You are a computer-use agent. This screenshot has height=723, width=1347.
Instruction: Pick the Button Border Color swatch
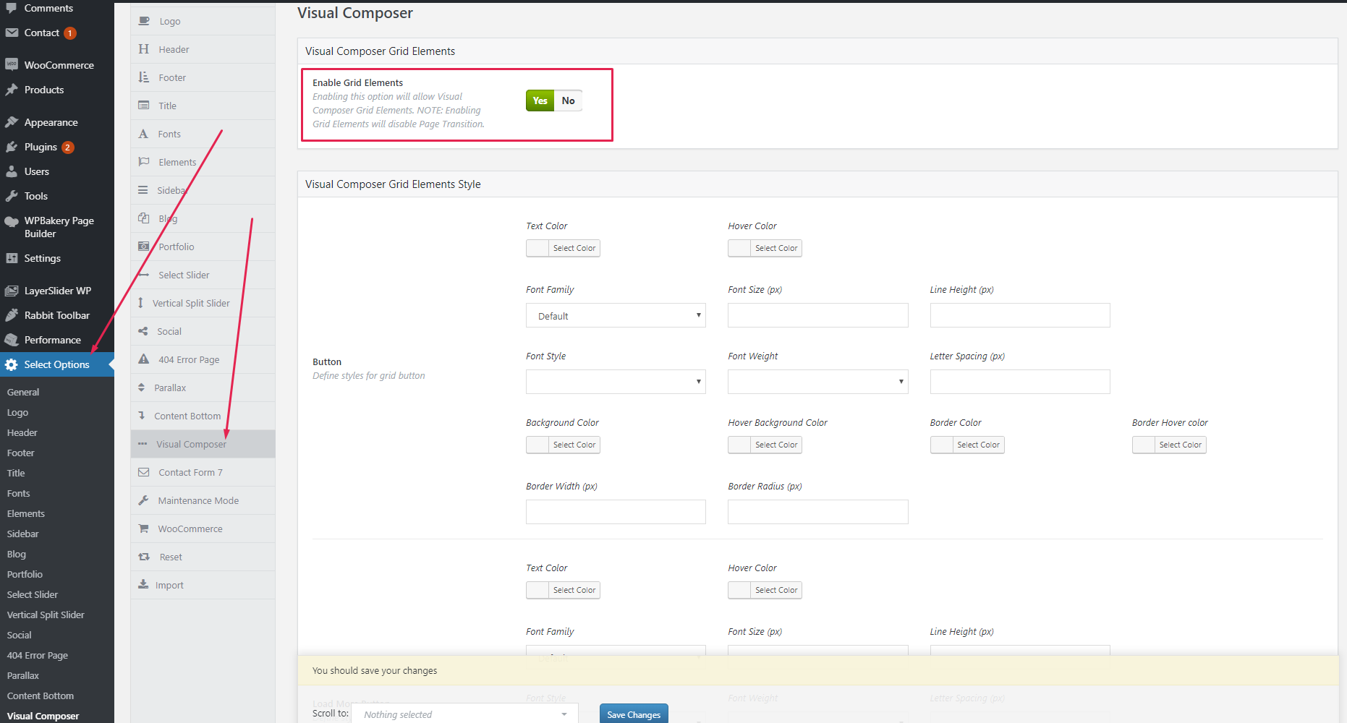(967, 445)
